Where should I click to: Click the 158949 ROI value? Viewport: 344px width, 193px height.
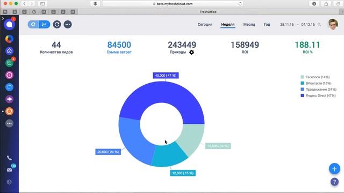pyautogui.click(x=245, y=45)
